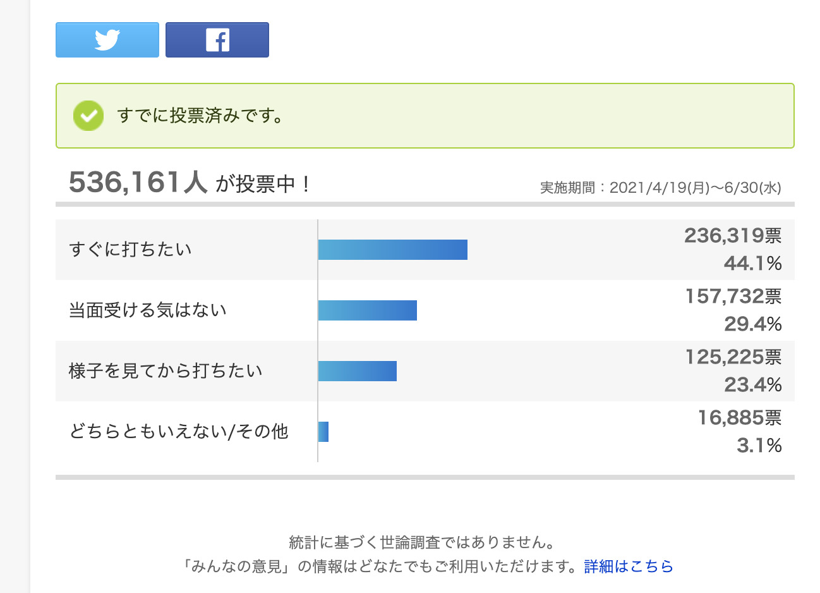Click the 236,319票 vote count
The height and width of the screenshot is (593, 820).
pos(733,236)
